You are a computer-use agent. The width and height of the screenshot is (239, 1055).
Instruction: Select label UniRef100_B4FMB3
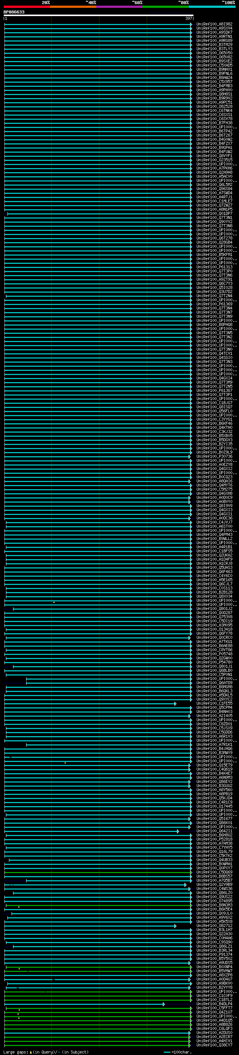coord(214,86)
